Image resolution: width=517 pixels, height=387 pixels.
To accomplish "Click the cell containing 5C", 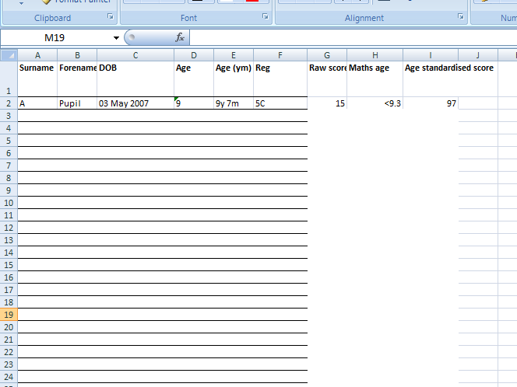I will [280, 103].
